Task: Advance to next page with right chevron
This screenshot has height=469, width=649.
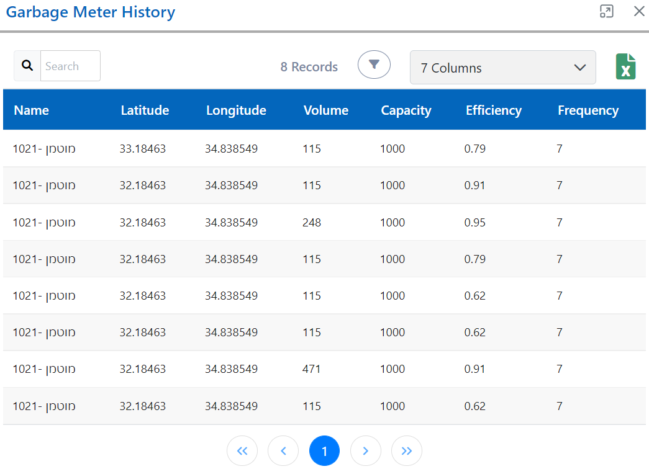Action: click(365, 450)
